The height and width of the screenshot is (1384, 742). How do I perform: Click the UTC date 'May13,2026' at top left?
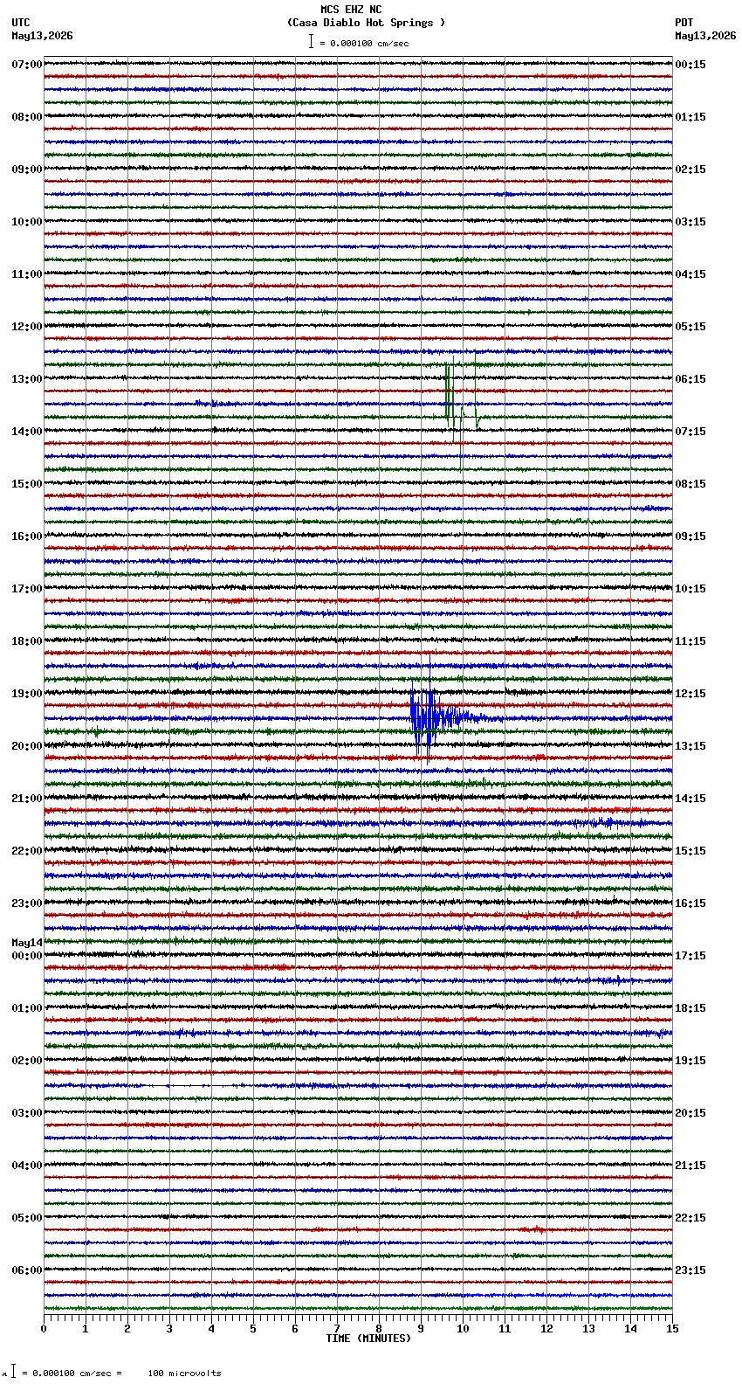coord(42,36)
